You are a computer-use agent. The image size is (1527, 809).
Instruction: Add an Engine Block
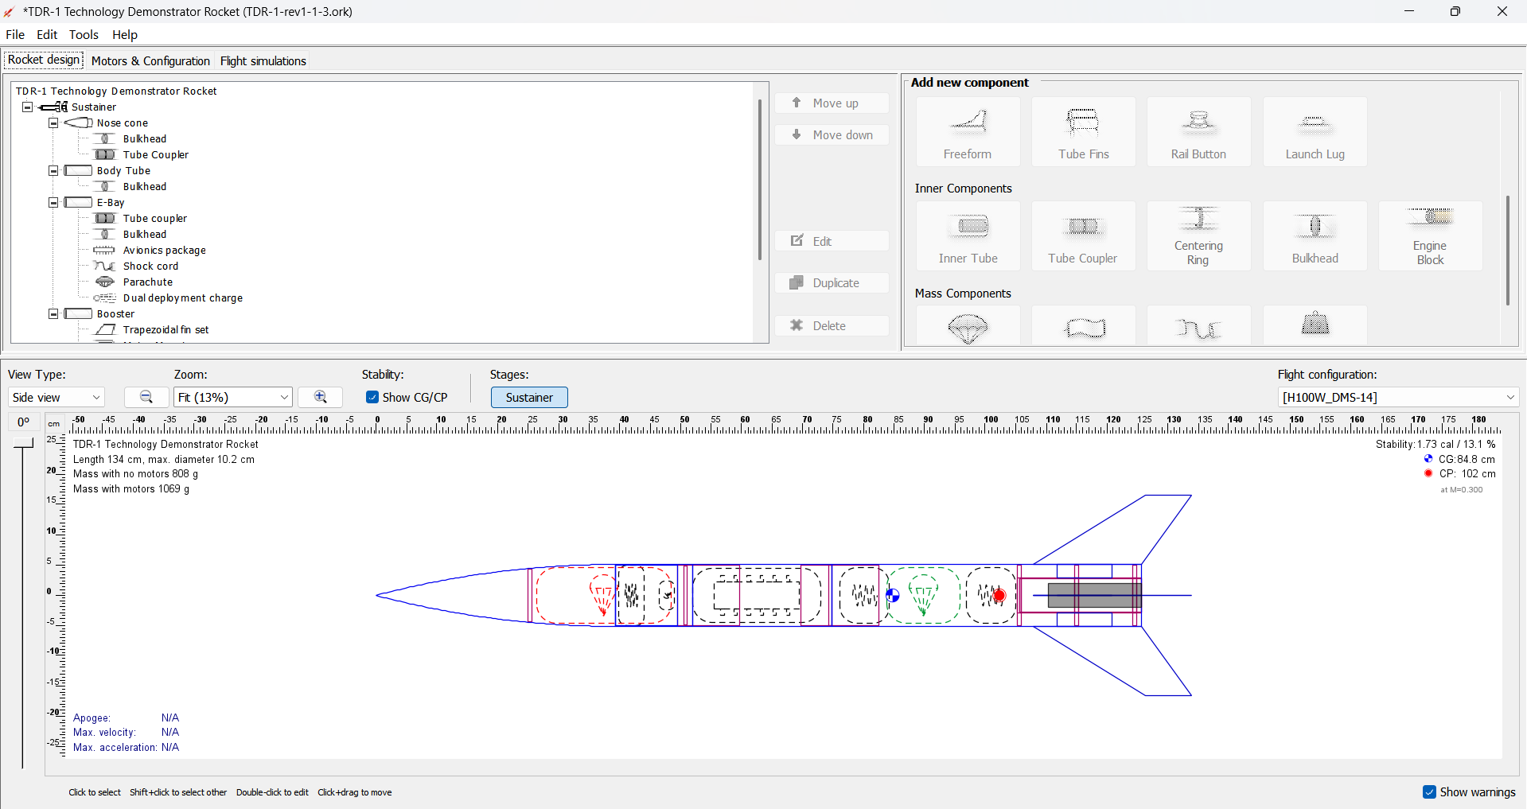point(1429,235)
